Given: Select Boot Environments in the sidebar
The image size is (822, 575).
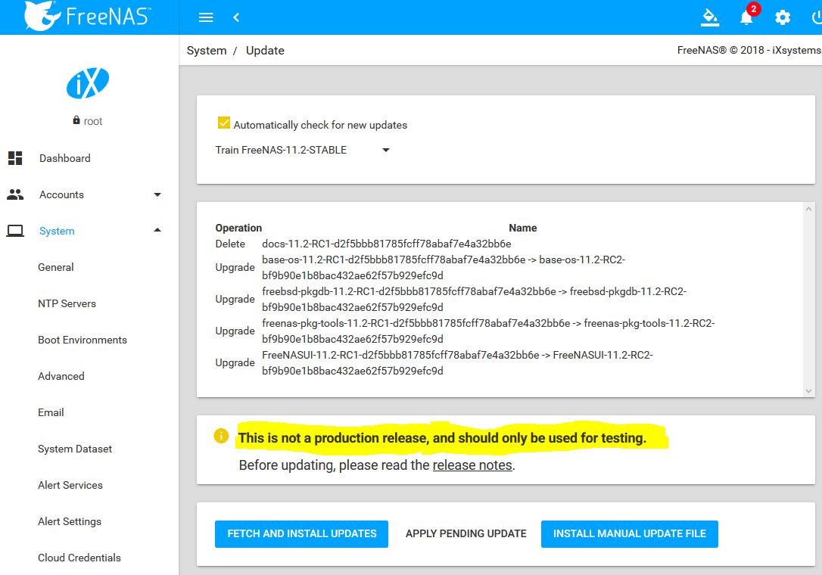Looking at the screenshot, I should pos(83,340).
